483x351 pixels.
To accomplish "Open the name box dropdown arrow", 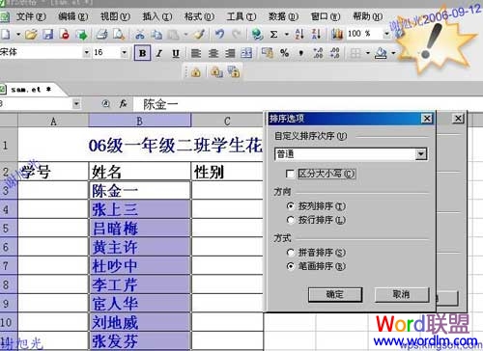I will 76,104.
